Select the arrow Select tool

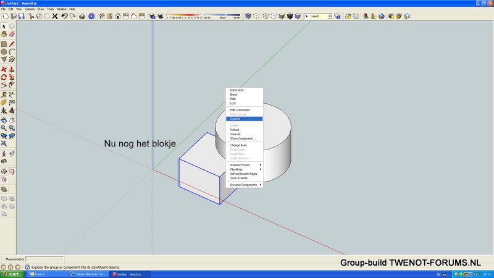(x=4, y=27)
